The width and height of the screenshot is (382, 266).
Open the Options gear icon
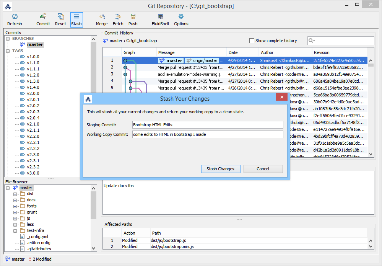coord(181,20)
